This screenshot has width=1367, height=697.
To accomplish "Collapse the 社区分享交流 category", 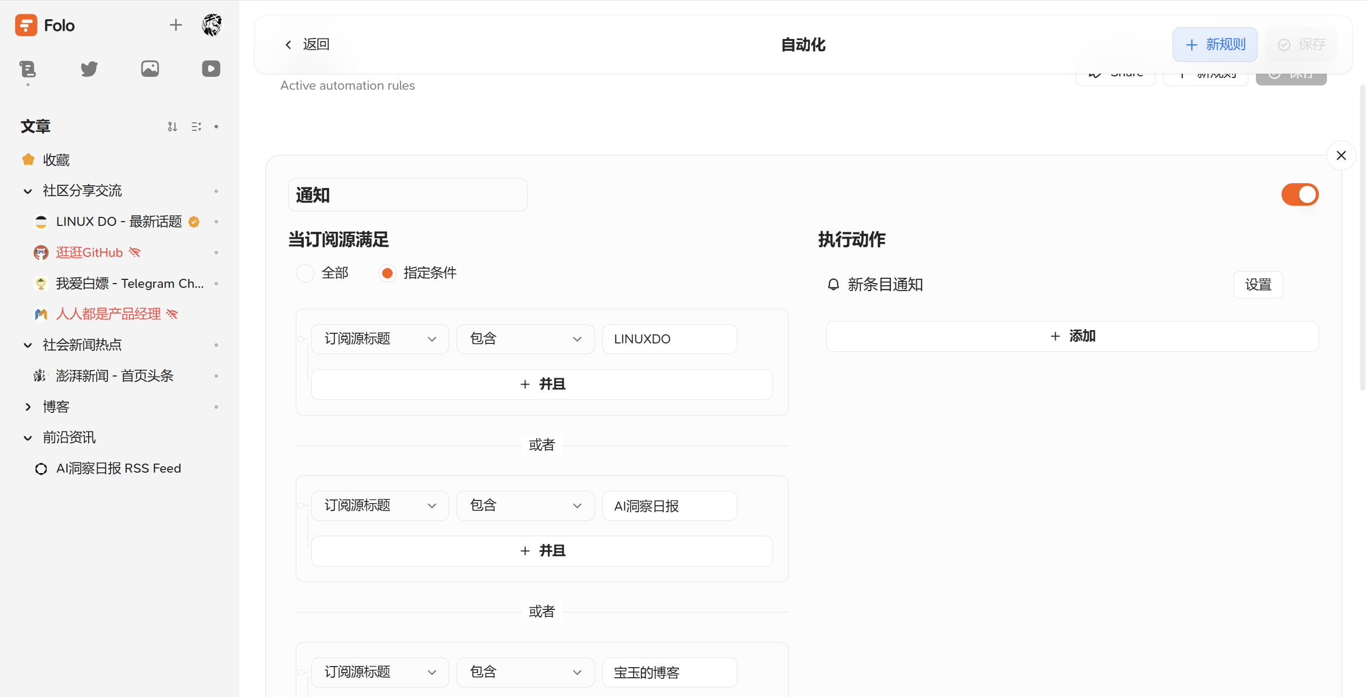I will point(28,191).
